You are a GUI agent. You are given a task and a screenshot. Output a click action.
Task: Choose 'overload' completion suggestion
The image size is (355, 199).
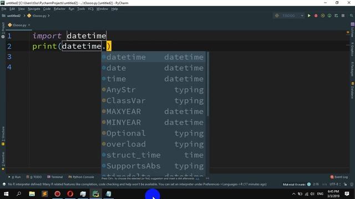(154, 144)
